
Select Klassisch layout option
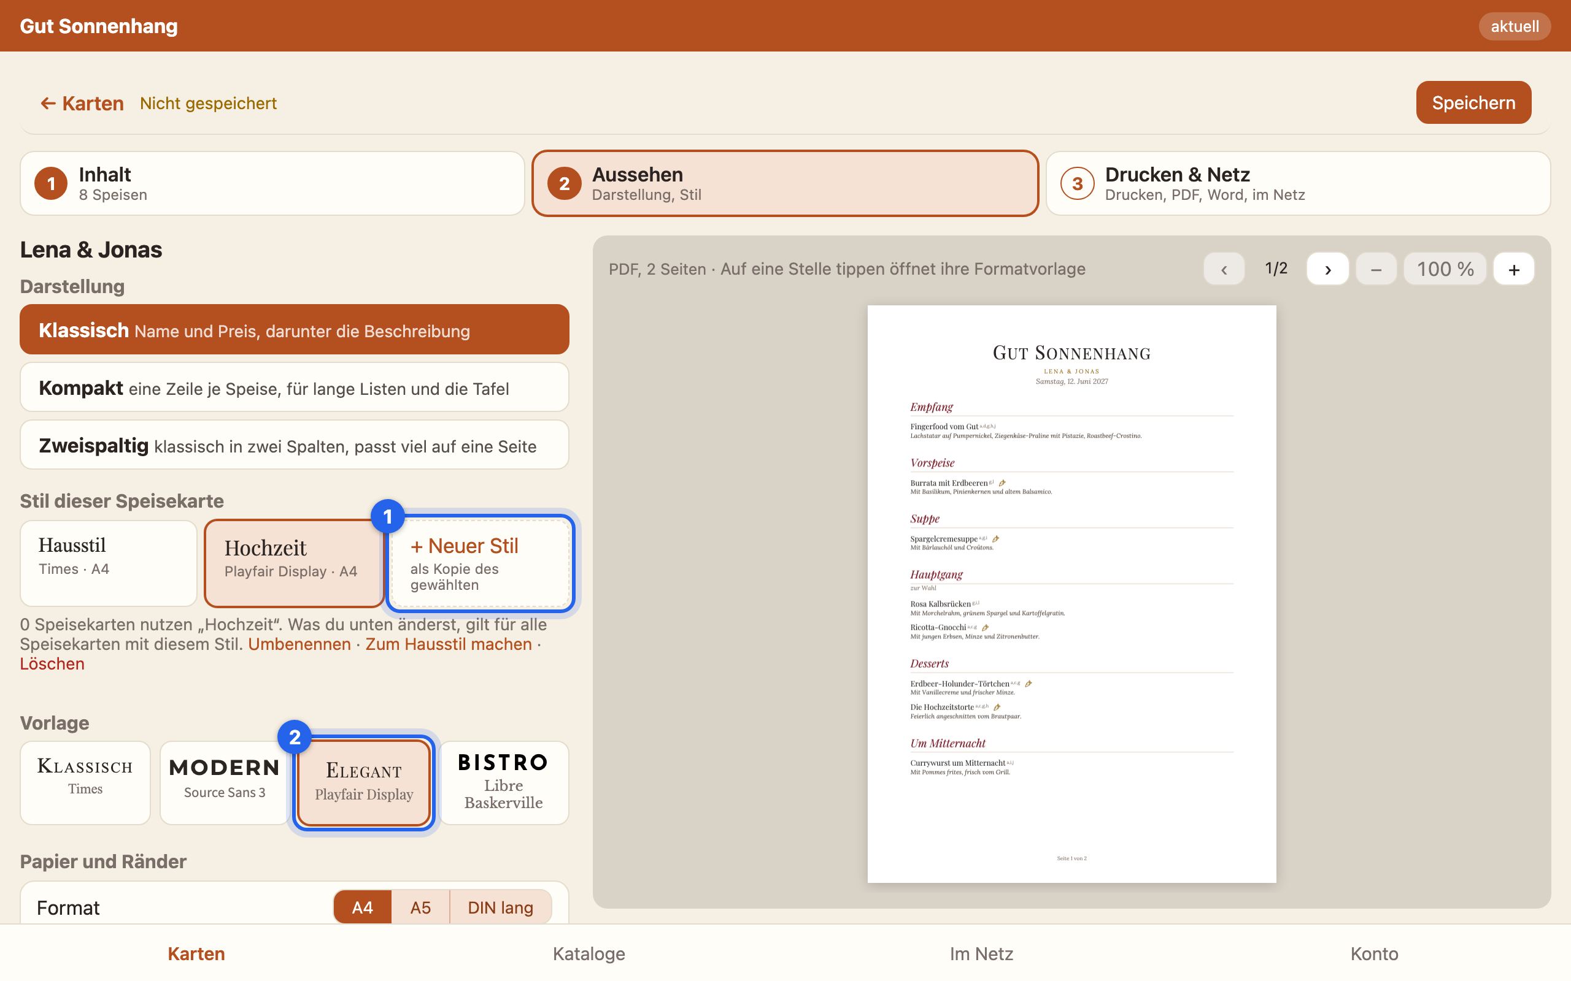(x=294, y=330)
